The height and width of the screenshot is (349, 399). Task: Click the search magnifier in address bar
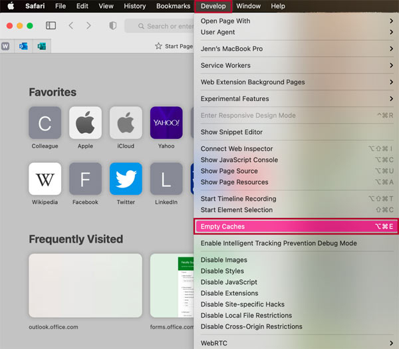(141, 26)
